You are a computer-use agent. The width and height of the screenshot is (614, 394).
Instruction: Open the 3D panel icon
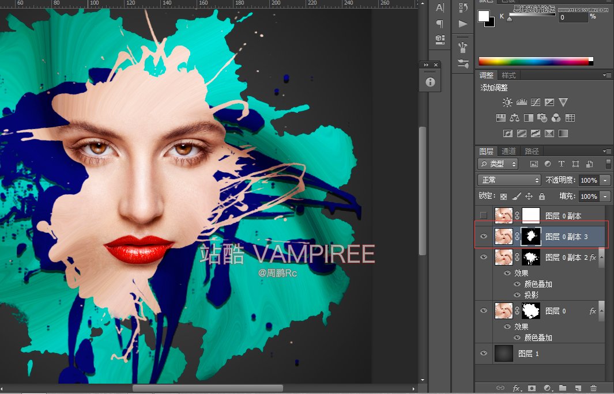tap(440, 39)
